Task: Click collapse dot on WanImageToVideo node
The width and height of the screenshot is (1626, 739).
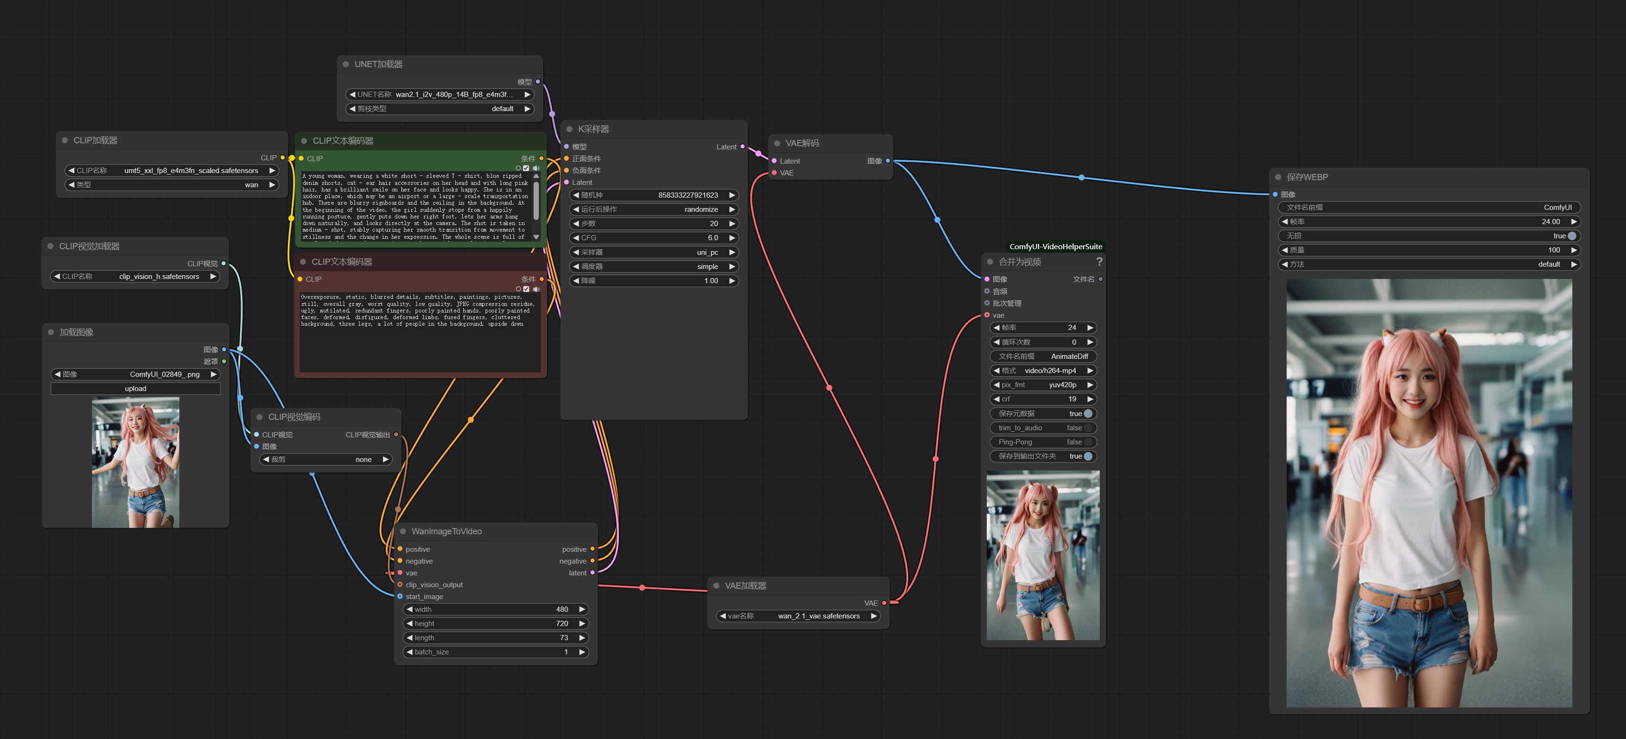Action: 403,531
